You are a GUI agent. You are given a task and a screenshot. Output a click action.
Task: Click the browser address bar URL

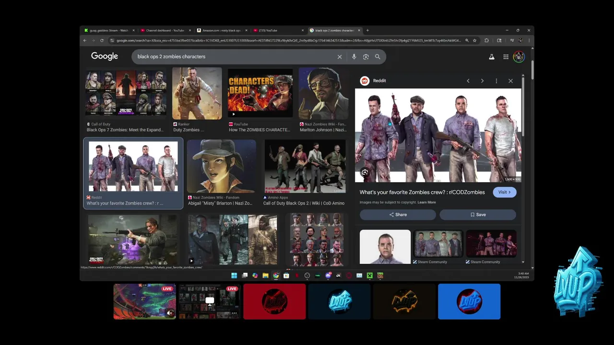(288, 40)
